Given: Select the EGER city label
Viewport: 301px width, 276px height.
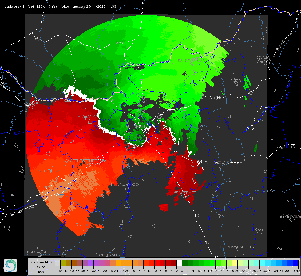Looking at the screenshot, I should coord(236,81).
